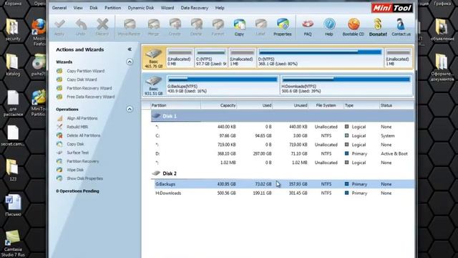Open the Dynamic Disk menu
Image resolution: width=458 pixels, height=258 pixels.
[x=141, y=8]
